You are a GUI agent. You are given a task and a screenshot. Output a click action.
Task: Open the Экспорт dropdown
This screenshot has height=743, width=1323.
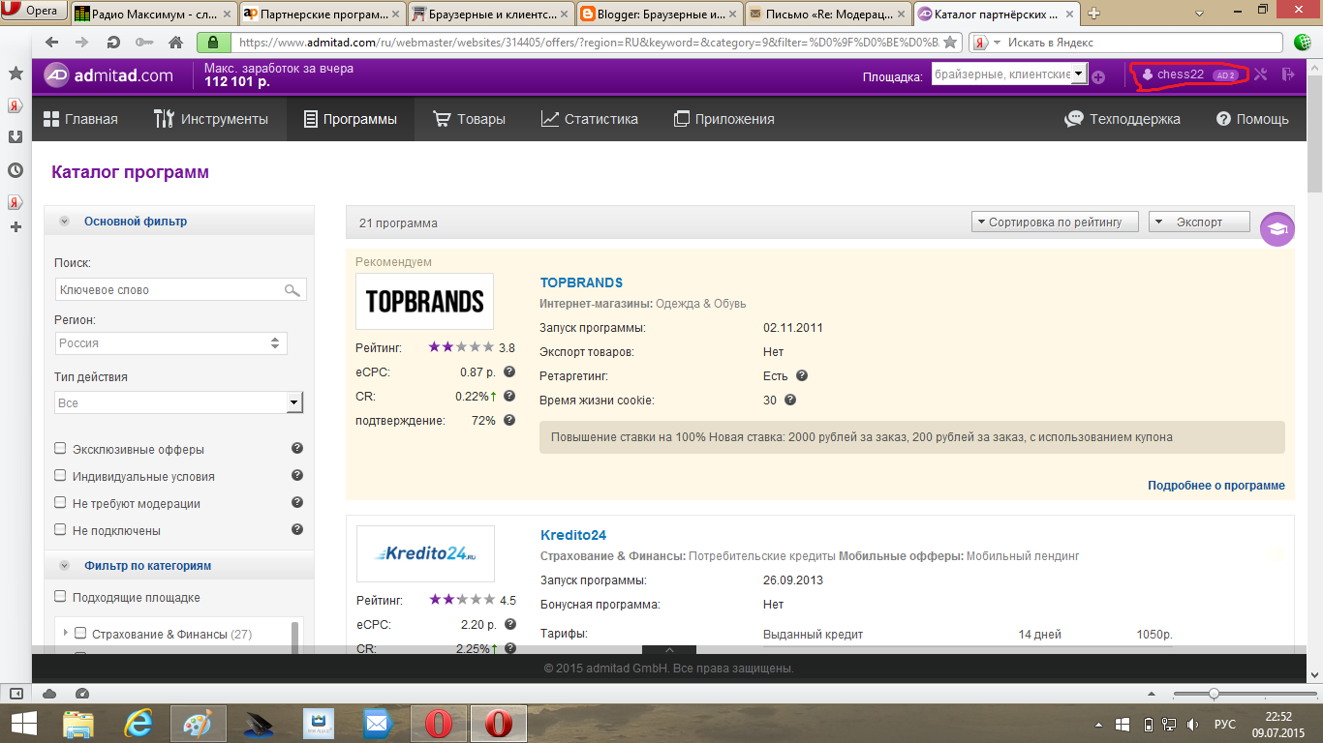[1199, 222]
